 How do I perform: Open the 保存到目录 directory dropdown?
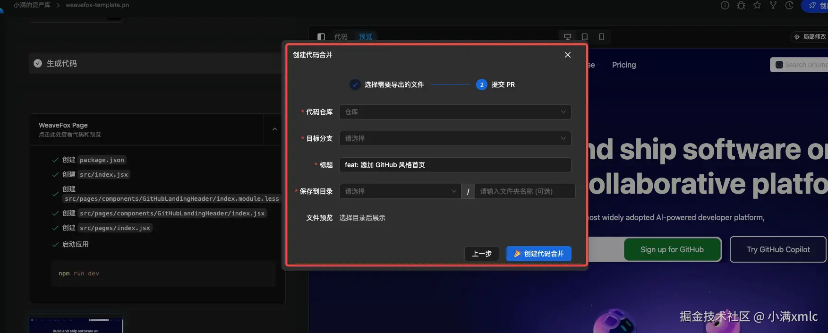click(400, 191)
